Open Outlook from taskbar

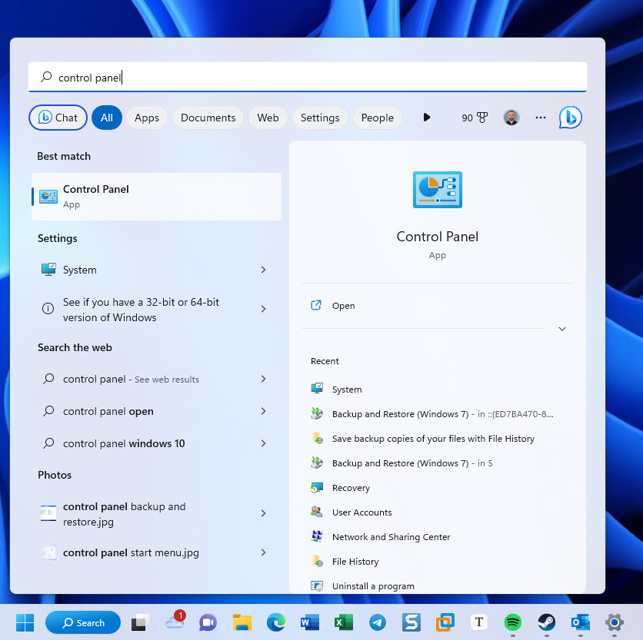[580, 622]
